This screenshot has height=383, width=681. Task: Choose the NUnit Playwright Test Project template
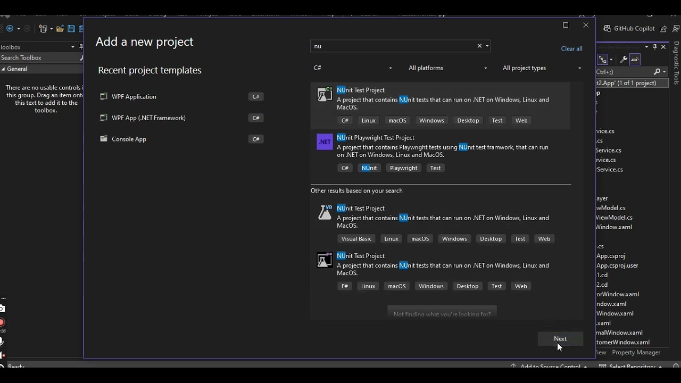tap(441, 153)
